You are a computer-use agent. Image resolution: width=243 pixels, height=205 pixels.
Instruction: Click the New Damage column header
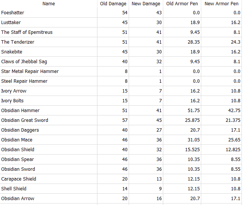(146, 4)
